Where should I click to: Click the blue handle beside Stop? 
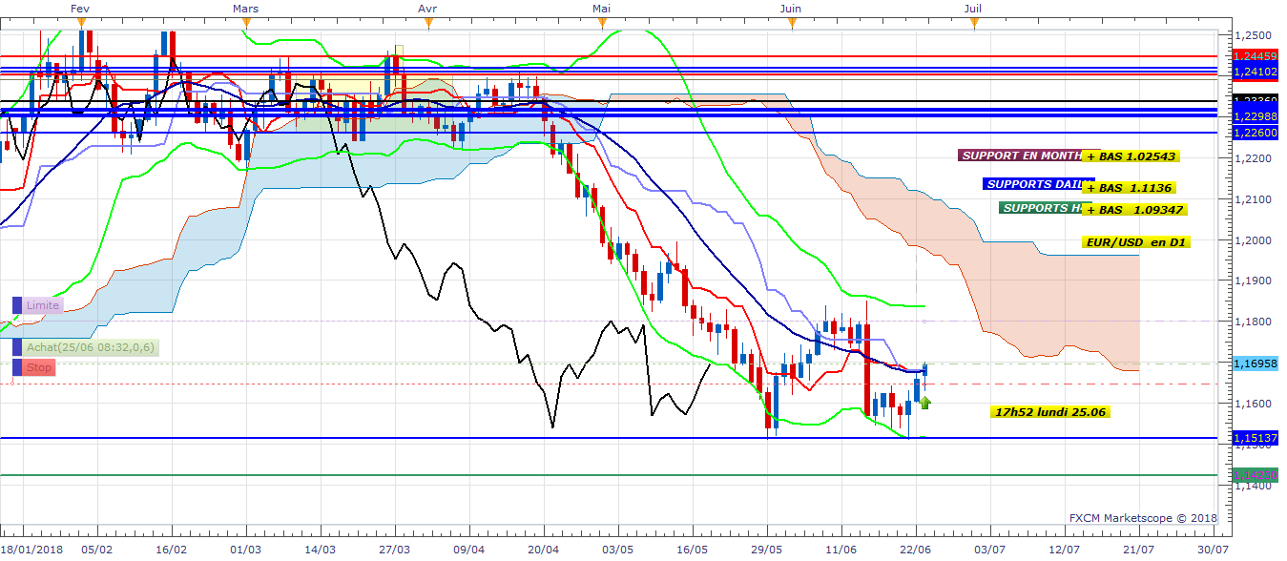pos(16,367)
